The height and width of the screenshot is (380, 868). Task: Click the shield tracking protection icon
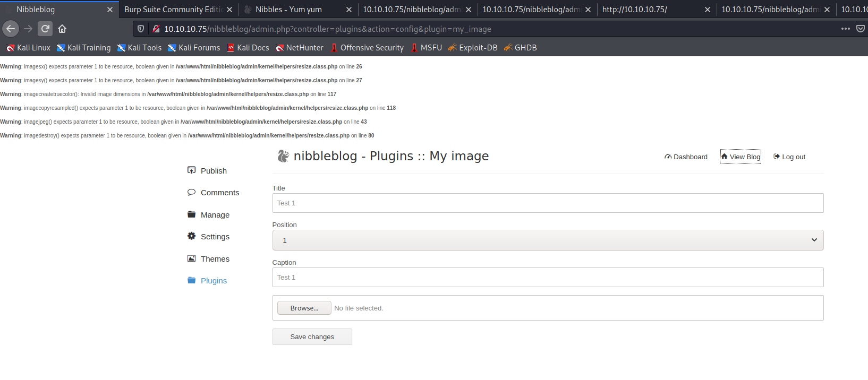pyautogui.click(x=141, y=29)
